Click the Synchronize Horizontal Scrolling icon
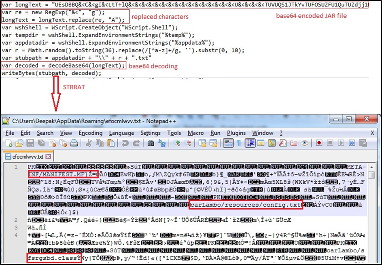 pyautogui.click(x=213, y=143)
